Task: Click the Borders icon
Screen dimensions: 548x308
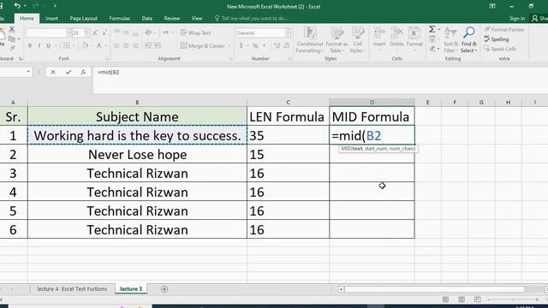Action: pyautogui.click(x=67, y=45)
